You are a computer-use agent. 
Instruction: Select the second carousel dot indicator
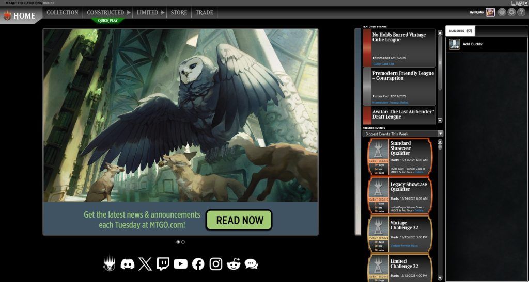(x=183, y=242)
